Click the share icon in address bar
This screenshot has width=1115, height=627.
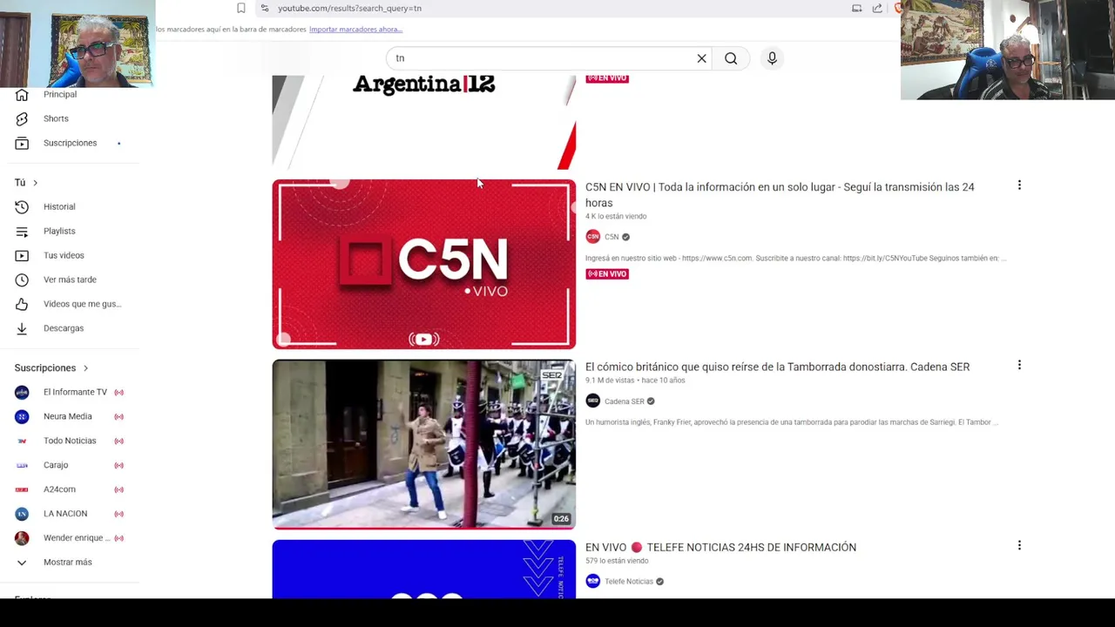pyautogui.click(x=877, y=8)
